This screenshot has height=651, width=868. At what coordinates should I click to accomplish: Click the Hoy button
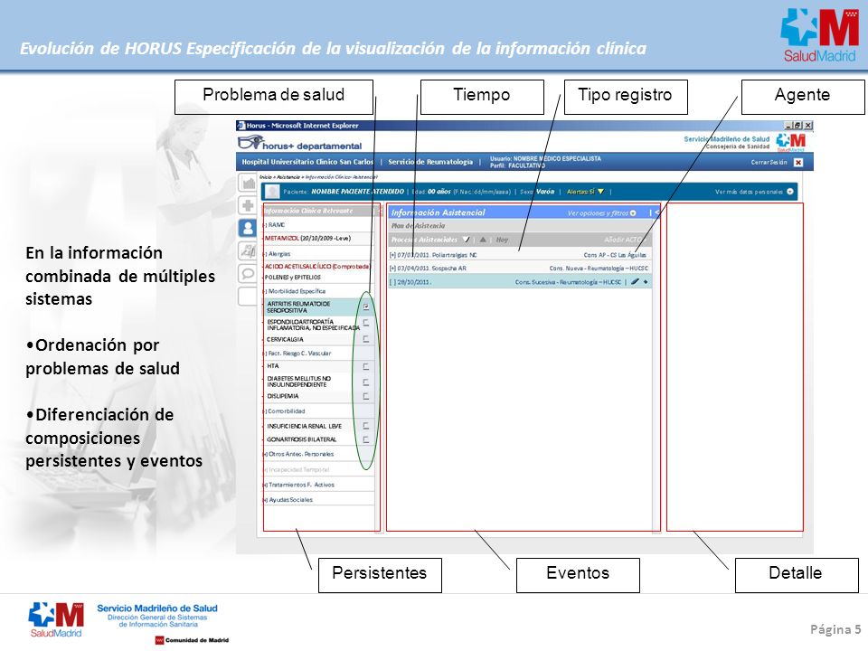click(x=502, y=240)
